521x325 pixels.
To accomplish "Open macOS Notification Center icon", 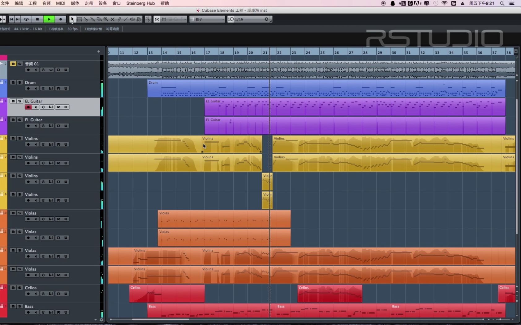I will pos(511,3).
